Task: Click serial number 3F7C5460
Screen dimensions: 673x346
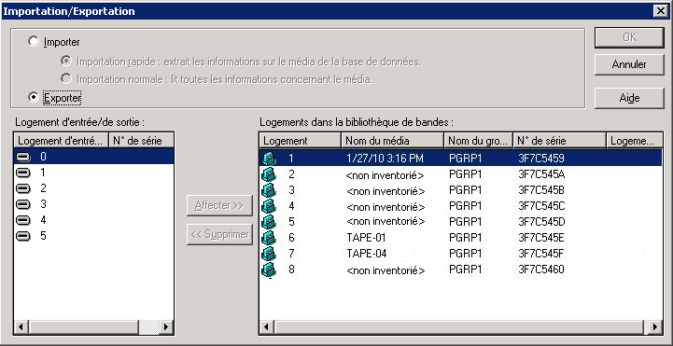Action: tap(541, 270)
